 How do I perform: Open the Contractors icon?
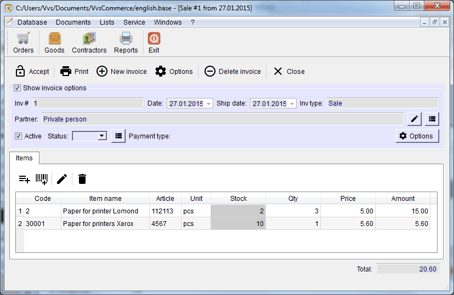tap(89, 38)
